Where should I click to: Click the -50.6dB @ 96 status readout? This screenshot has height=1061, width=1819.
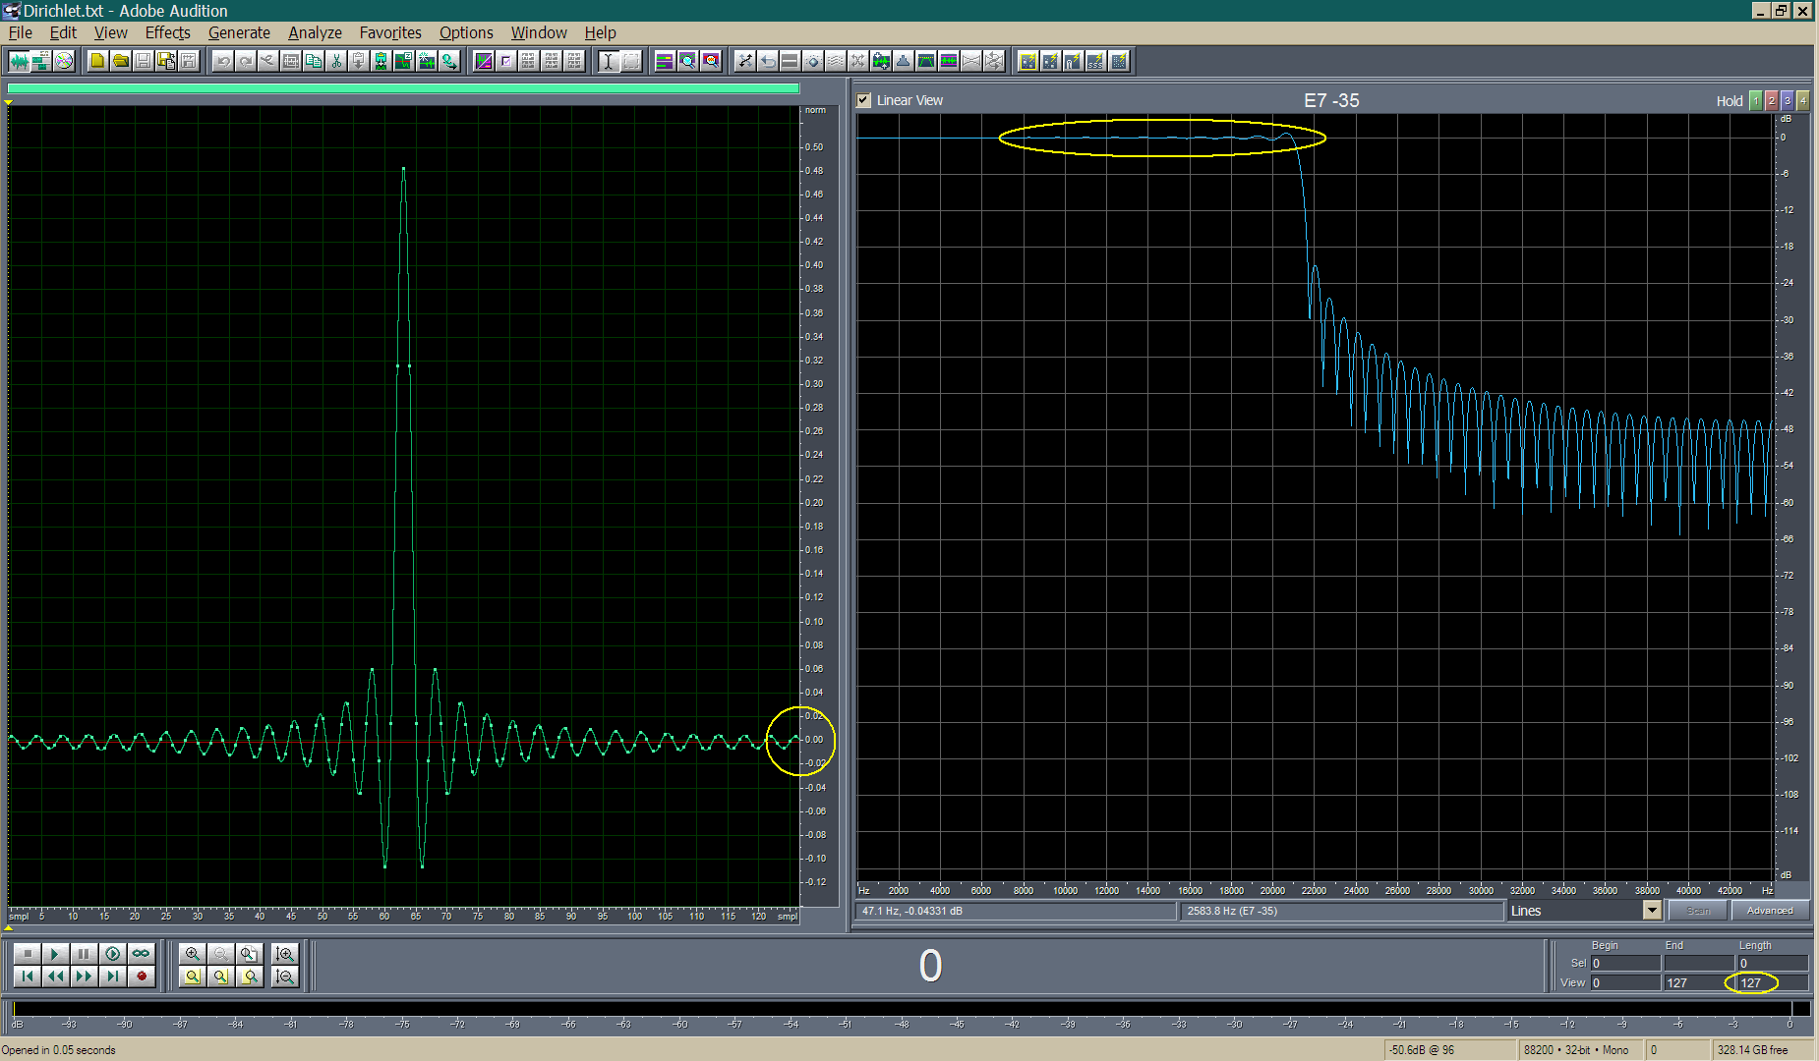pyautogui.click(x=1448, y=1050)
